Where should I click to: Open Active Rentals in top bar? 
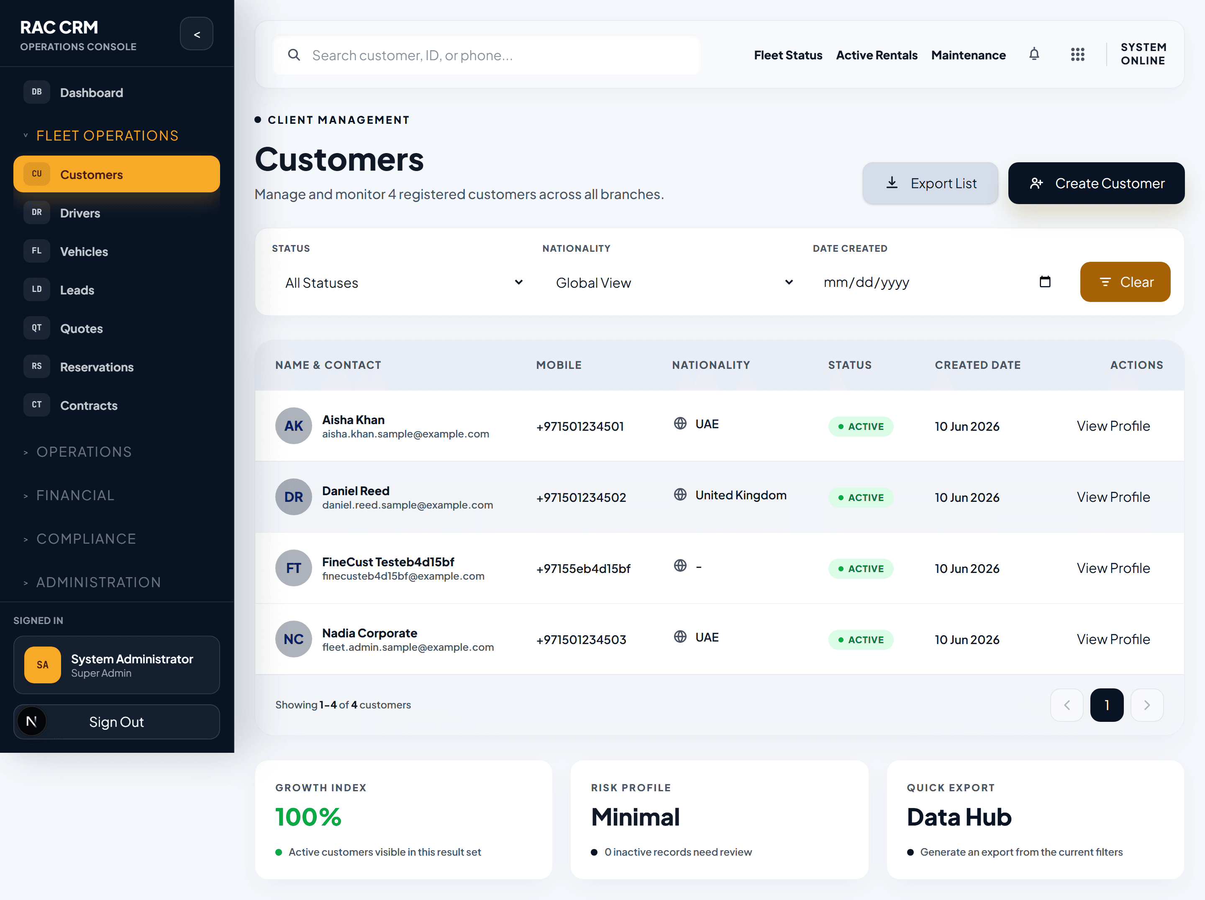877,55
